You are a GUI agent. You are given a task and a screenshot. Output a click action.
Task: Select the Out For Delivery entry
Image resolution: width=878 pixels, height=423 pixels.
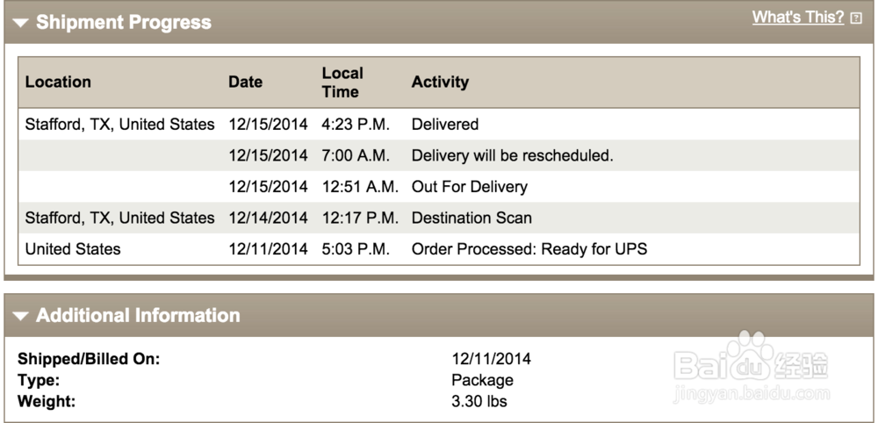469,187
